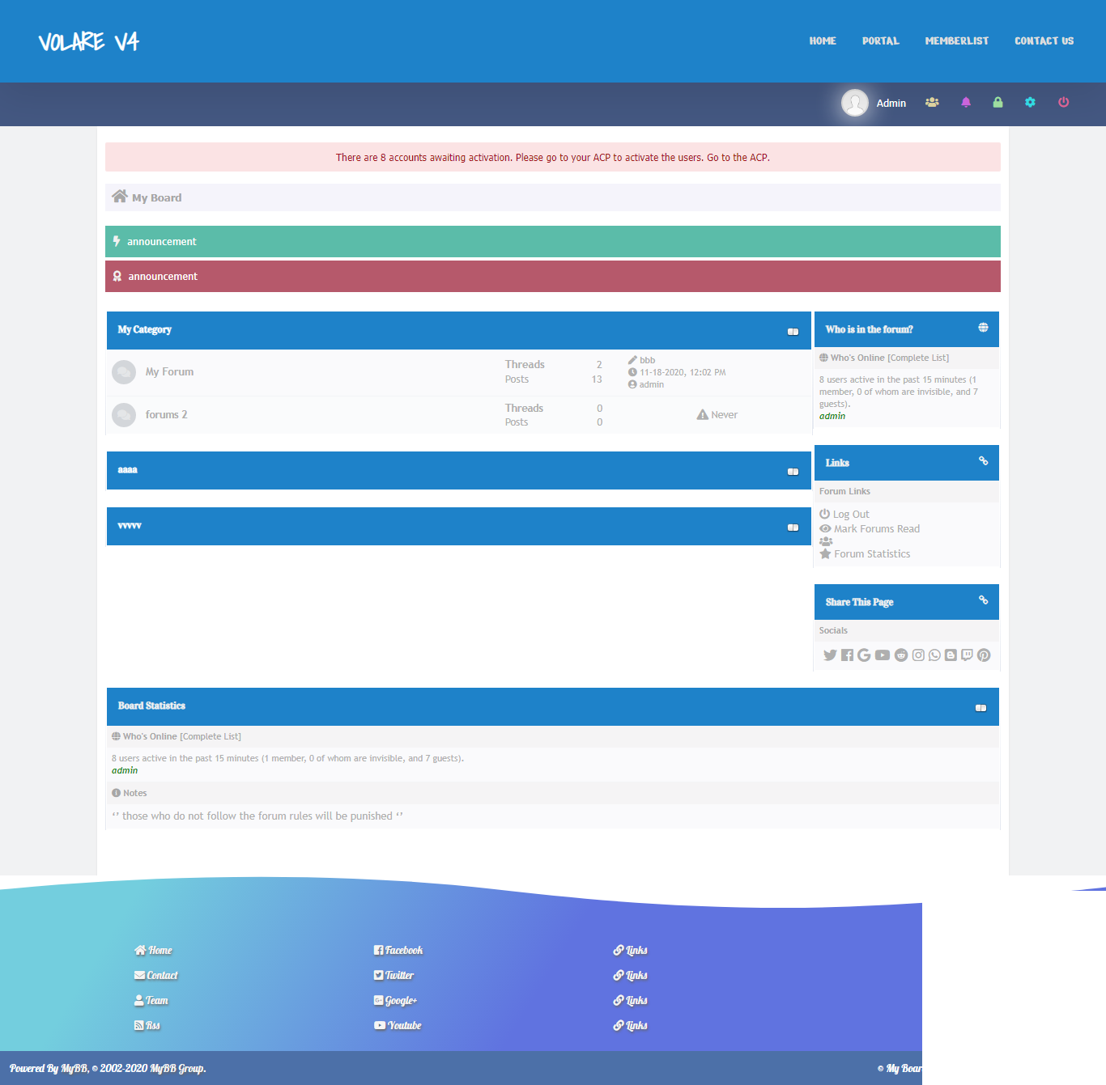Viewport: 1106px width, 1085px height.
Task: Share page via the Twitch icon
Action: click(967, 655)
